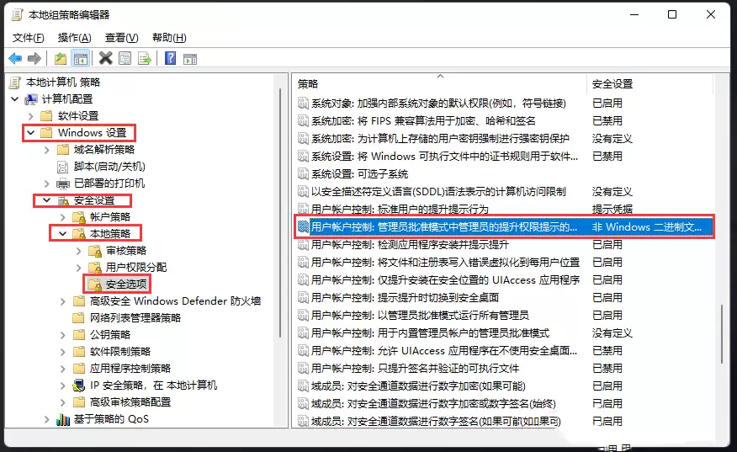Viewport: 737px width, 452px height.
Task: Click the back arrow toolbar icon
Action: point(15,59)
